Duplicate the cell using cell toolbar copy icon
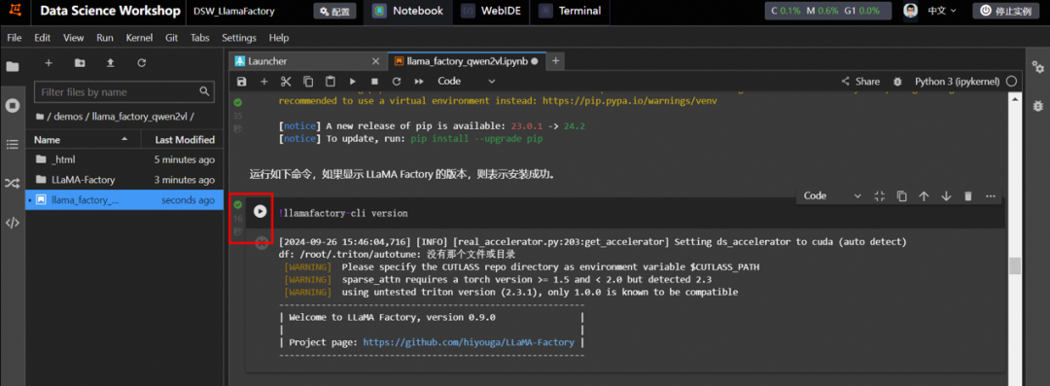The image size is (1050, 386). pyautogui.click(x=902, y=195)
